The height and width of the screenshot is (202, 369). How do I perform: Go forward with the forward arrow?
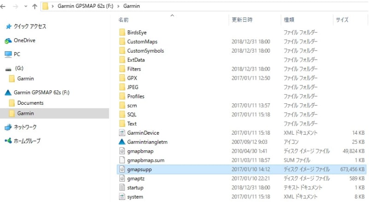(16, 6)
